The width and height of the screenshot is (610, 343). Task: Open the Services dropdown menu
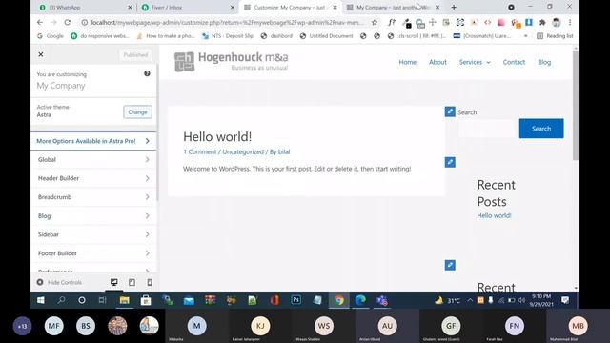pos(475,62)
